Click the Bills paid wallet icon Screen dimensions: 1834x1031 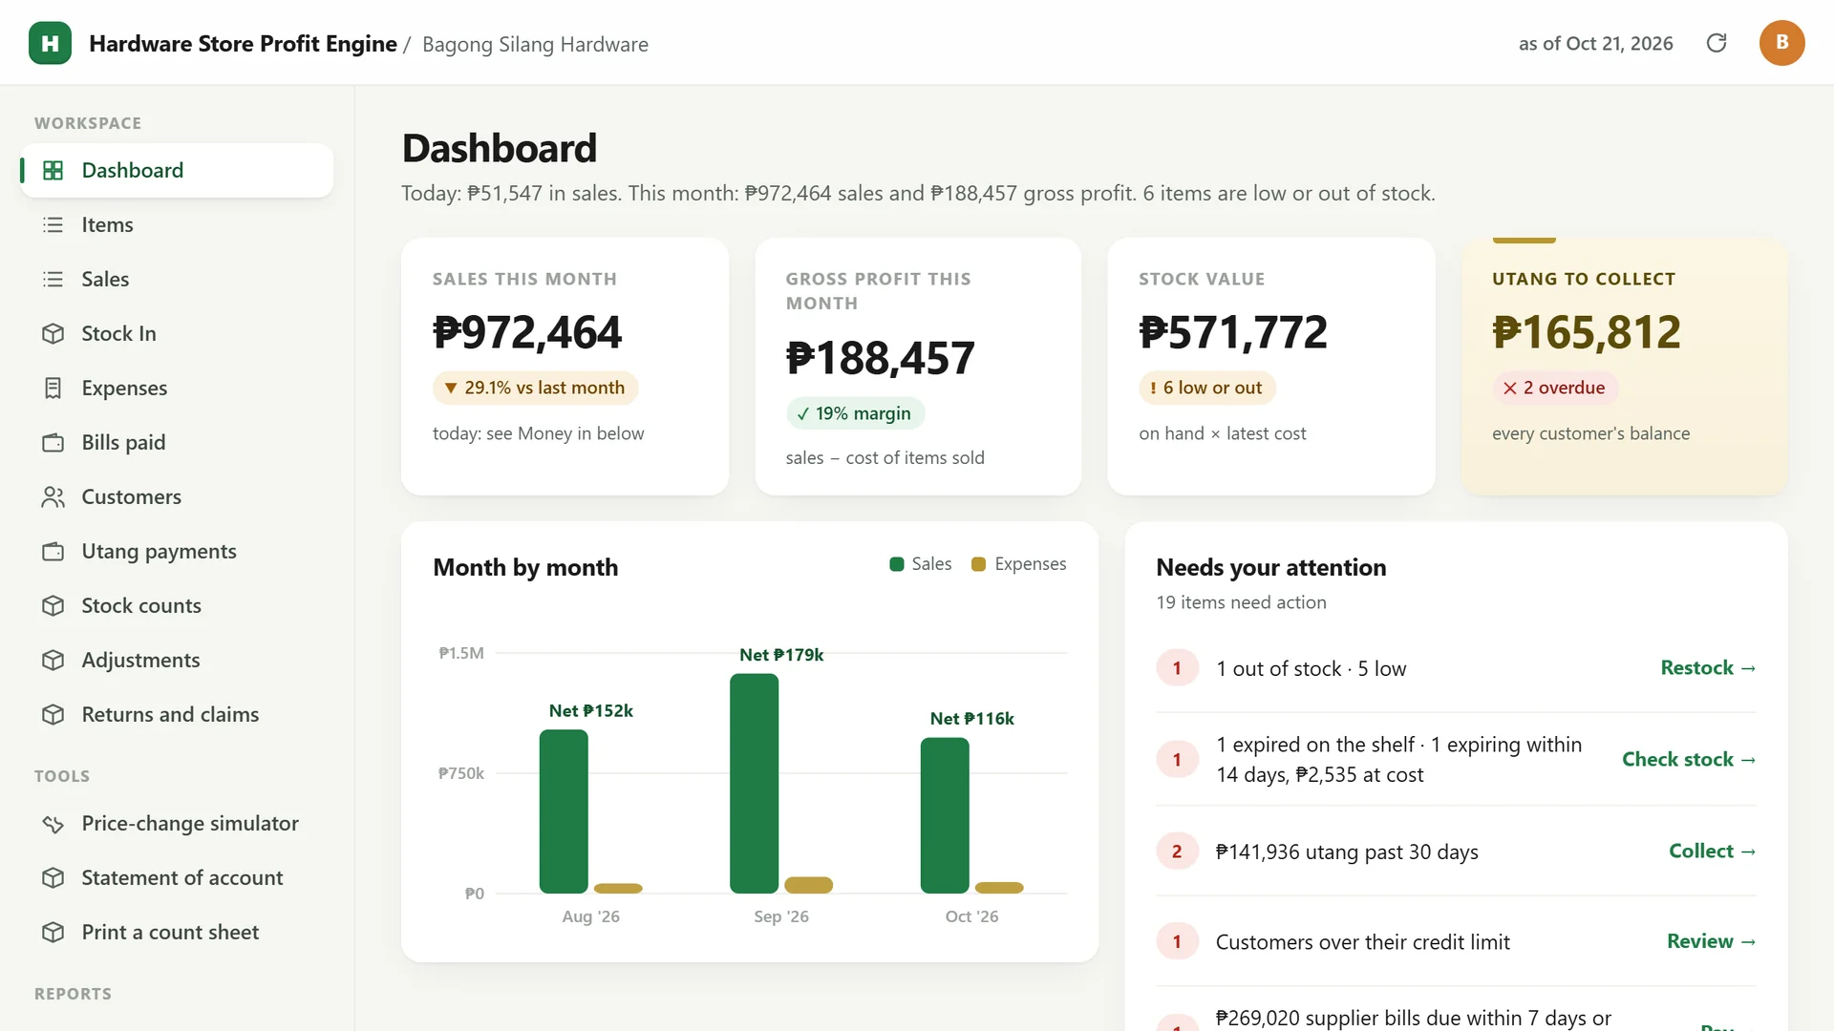53,442
